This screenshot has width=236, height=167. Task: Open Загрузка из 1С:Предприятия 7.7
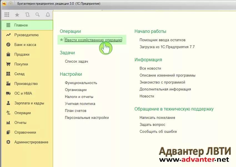click(x=167, y=47)
